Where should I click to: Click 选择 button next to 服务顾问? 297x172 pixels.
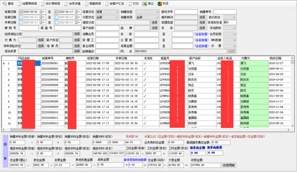tap(202, 17)
